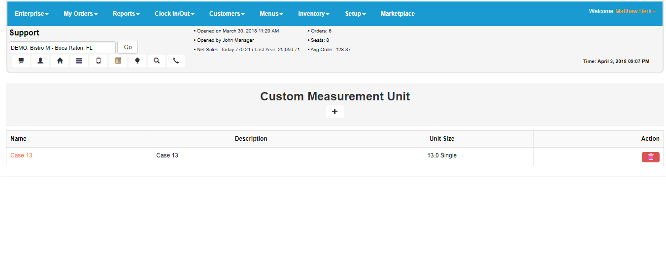This screenshot has width=666, height=276.
Task: Click the Opened on March 30 text
Action: (x=236, y=31)
